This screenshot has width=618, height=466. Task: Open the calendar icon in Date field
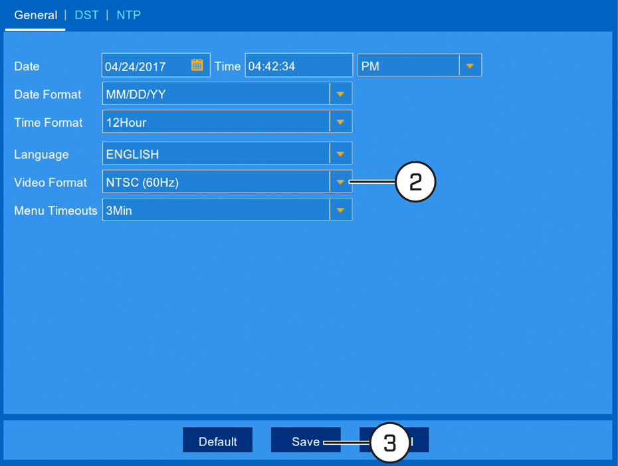click(197, 65)
